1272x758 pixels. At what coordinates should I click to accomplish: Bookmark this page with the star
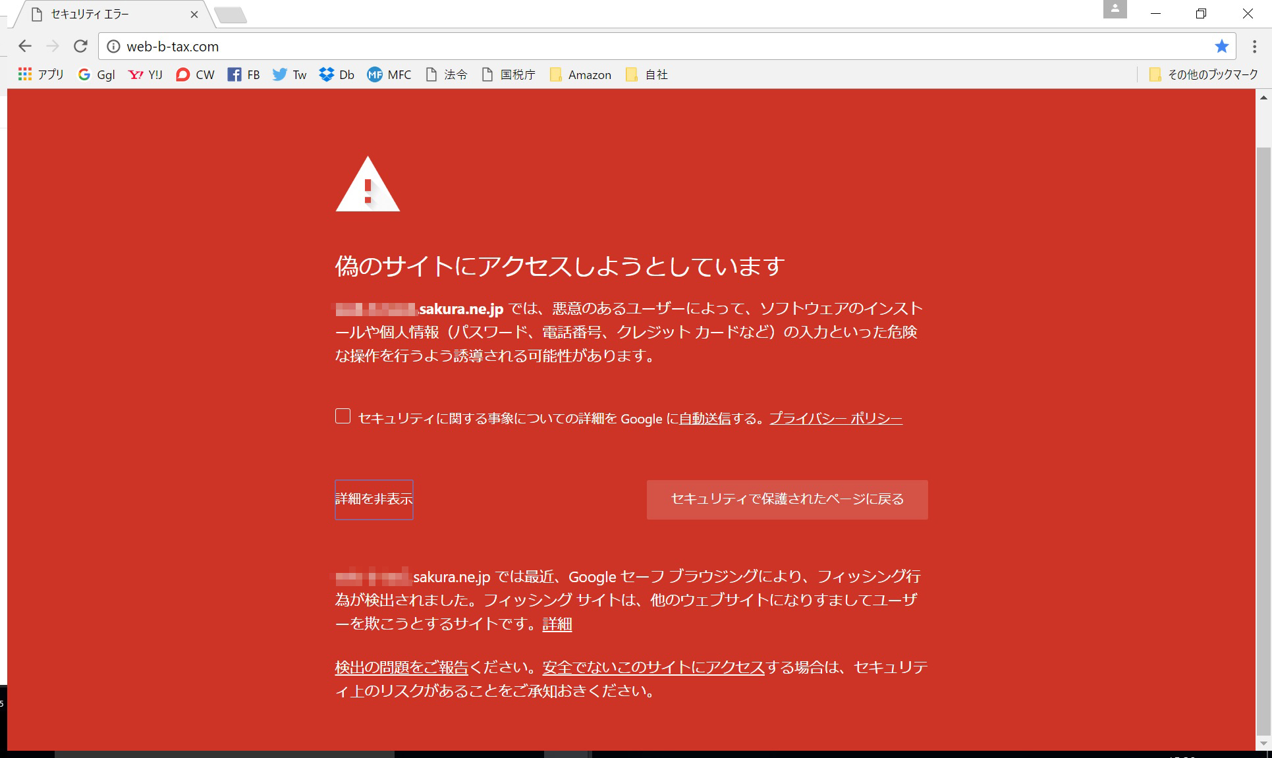(x=1221, y=46)
